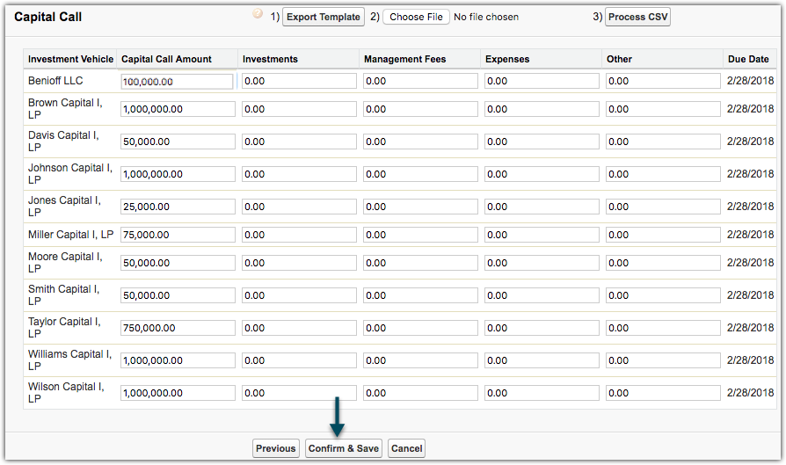Click the Previous button
The image size is (786, 465).
[x=276, y=448]
